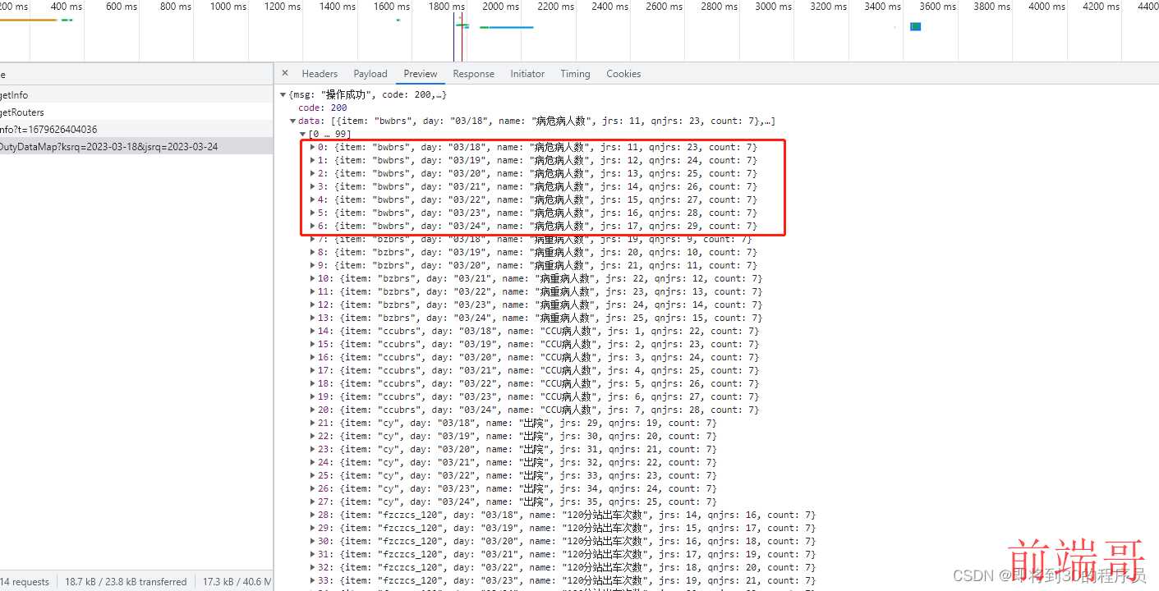
Task: Click the 3000 ms timeline marker
Action: point(773,7)
